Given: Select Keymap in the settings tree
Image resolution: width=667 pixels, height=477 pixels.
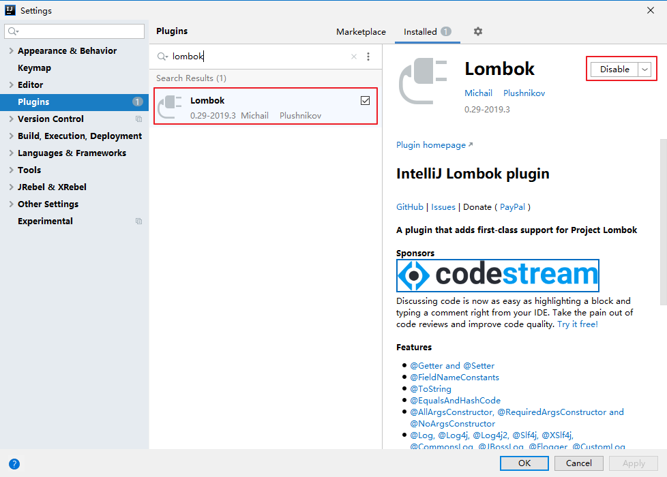Looking at the screenshot, I should 34,68.
